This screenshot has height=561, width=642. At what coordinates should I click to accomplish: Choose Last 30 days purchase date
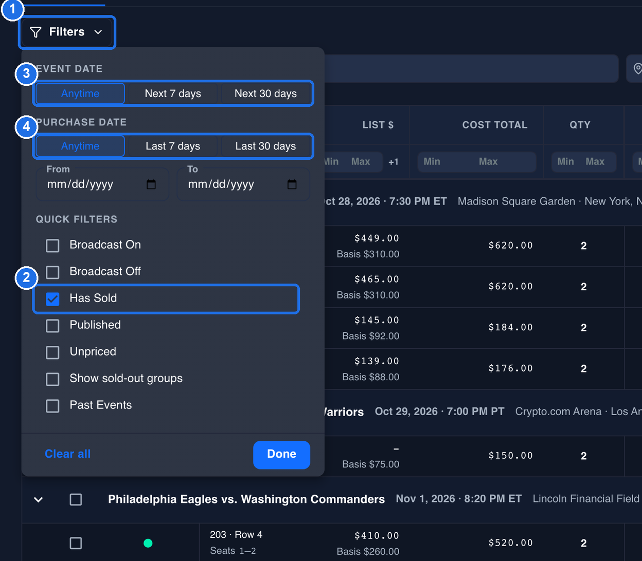(x=265, y=146)
